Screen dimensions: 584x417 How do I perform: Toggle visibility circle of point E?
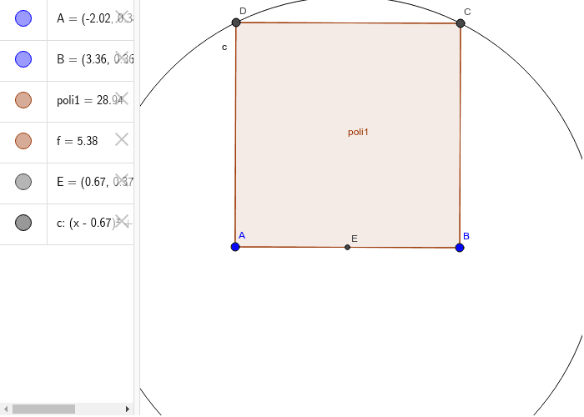coord(23,182)
